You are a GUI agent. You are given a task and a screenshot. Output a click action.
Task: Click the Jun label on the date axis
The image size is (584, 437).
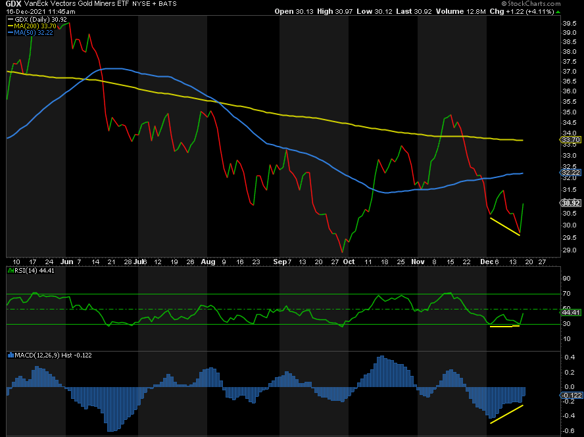tap(66, 262)
